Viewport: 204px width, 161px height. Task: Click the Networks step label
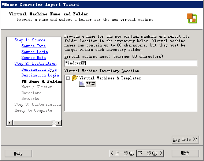coord(30,98)
